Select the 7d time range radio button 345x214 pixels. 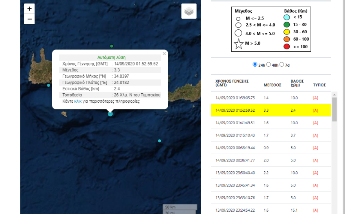(282, 64)
